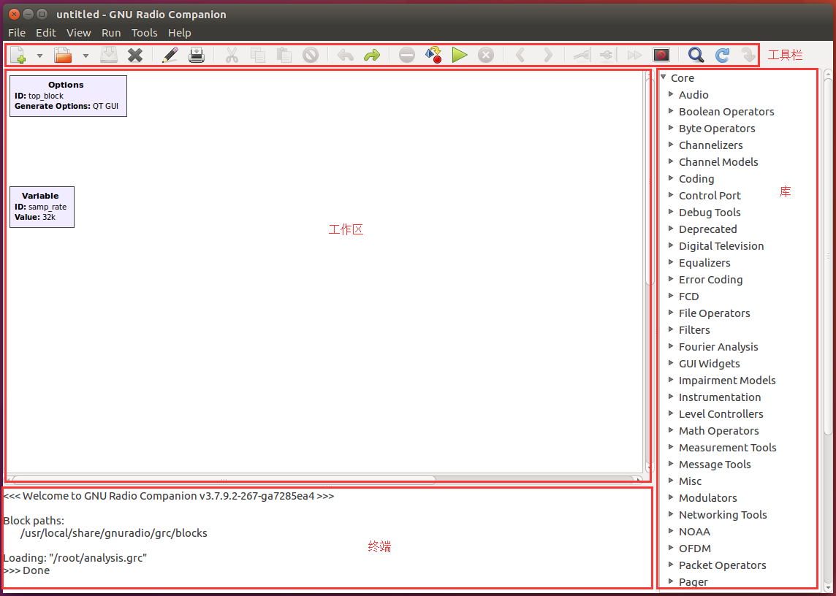The width and height of the screenshot is (836, 596).
Task: Click the Delete circle-slash icon
Action: coord(311,55)
